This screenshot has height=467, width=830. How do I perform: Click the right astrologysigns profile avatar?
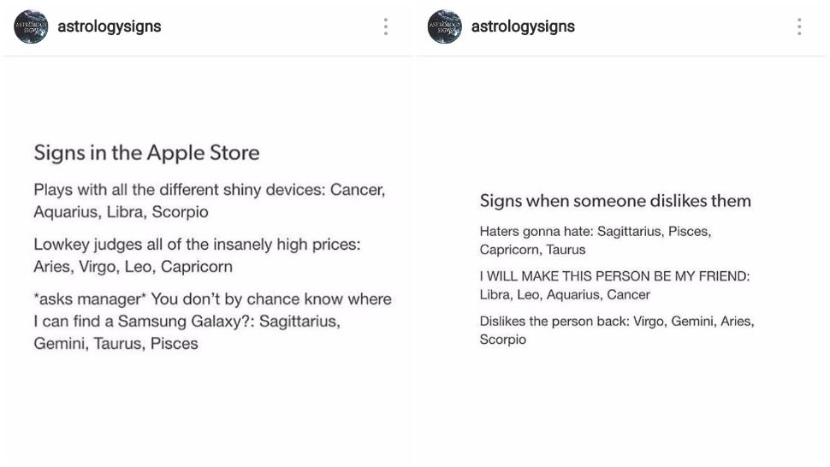coord(445,27)
